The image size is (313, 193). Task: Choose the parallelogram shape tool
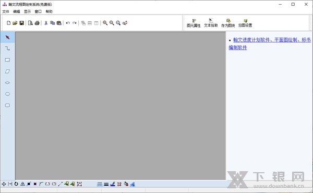[x=7, y=71]
